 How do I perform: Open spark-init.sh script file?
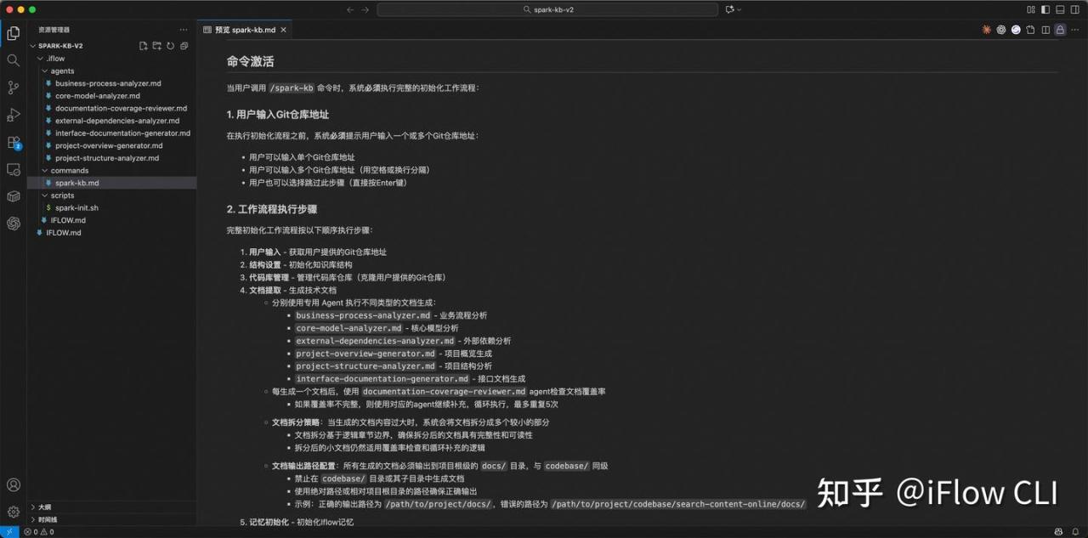(76, 207)
